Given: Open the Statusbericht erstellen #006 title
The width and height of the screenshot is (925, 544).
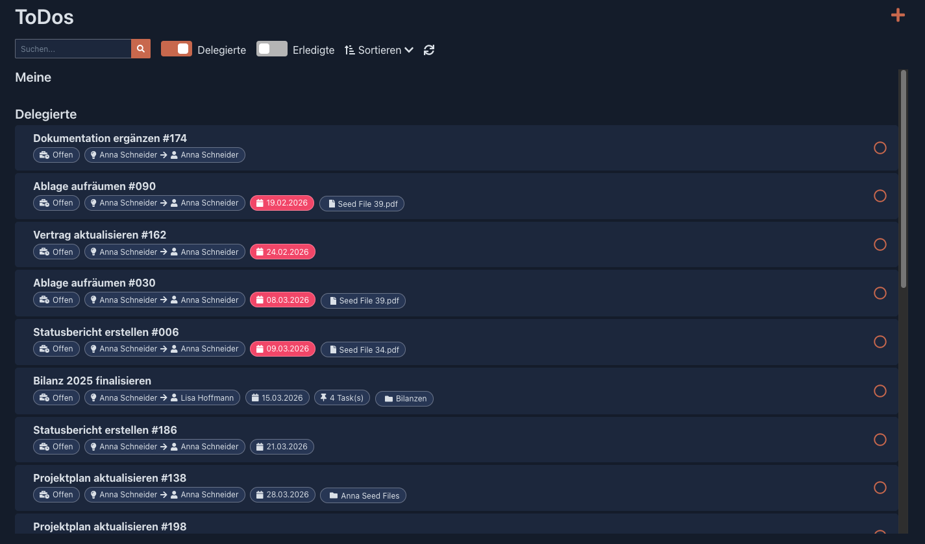Looking at the screenshot, I should (x=106, y=332).
